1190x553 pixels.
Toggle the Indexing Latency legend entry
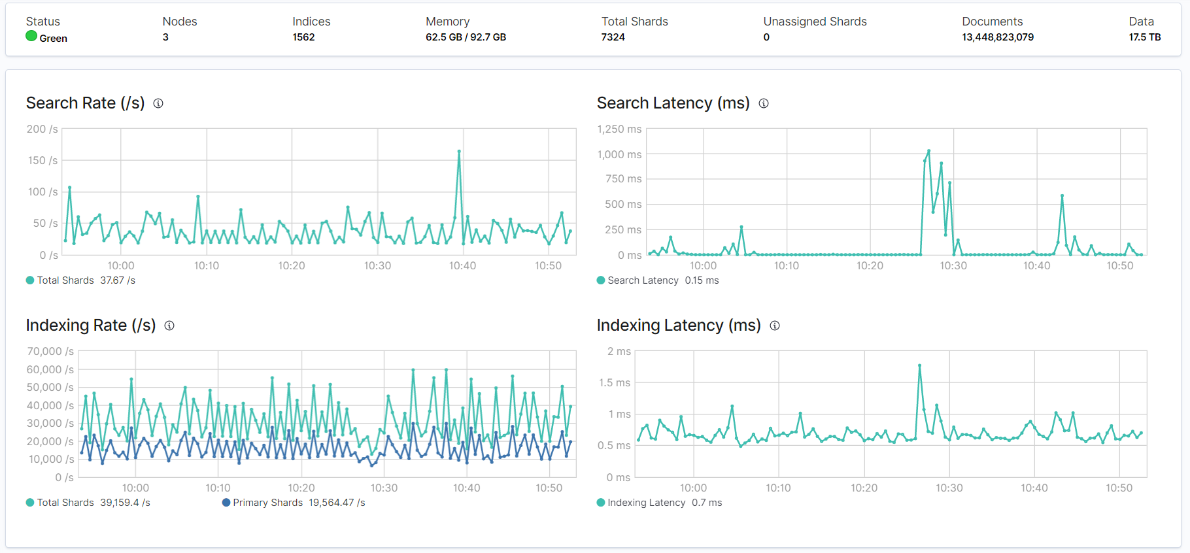pos(646,503)
